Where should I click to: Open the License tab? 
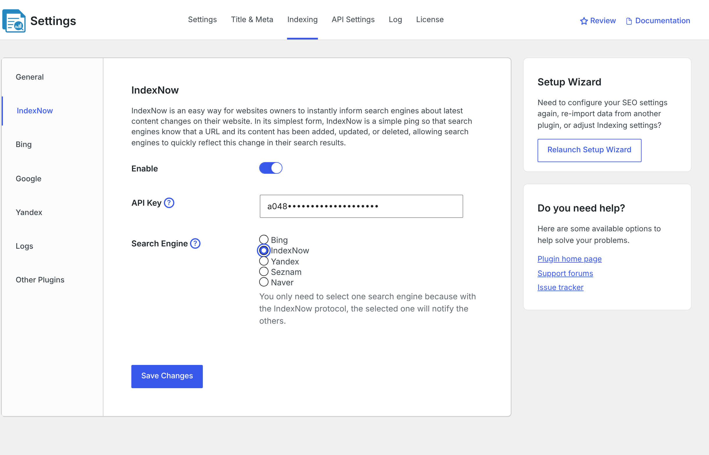coord(430,19)
